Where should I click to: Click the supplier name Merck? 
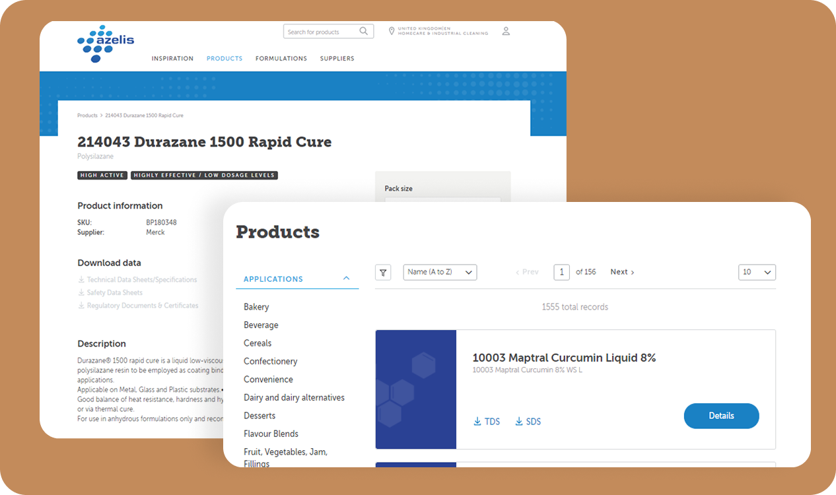click(x=155, y=232)
